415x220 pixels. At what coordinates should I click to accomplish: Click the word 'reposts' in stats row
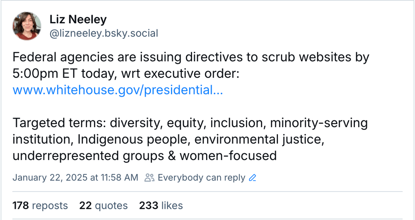[50, 206]
